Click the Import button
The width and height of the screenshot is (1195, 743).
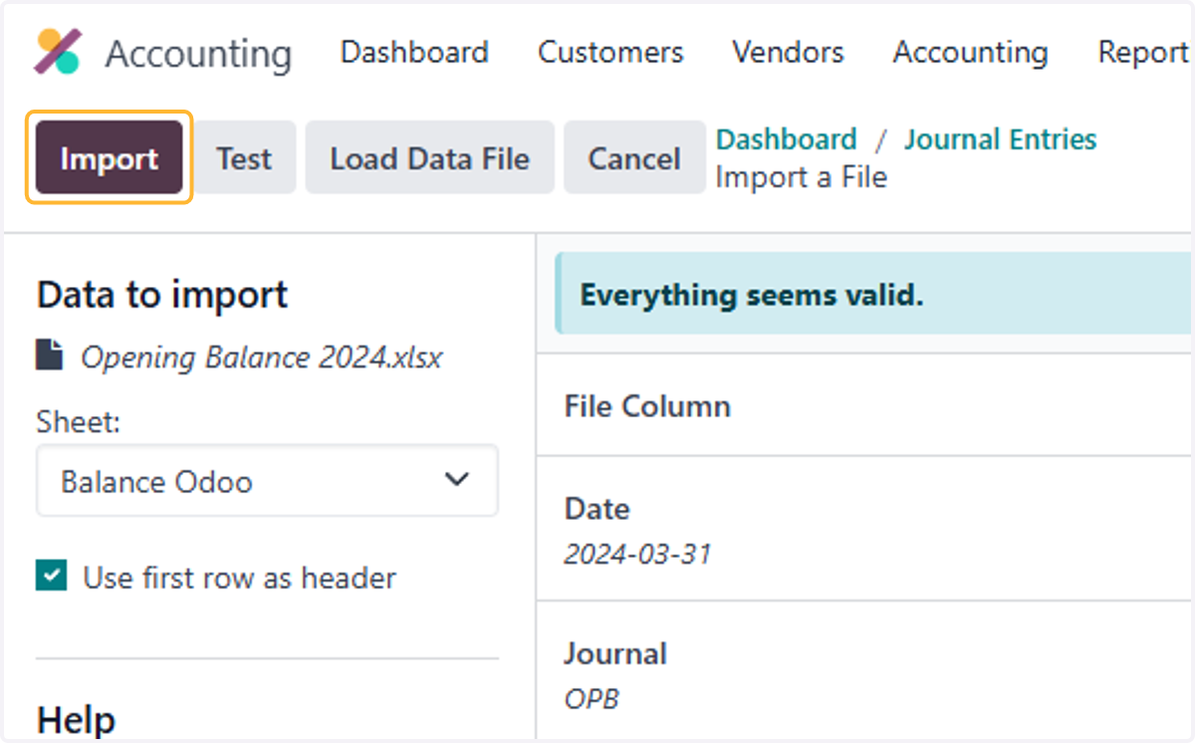[x=110, y=158]
